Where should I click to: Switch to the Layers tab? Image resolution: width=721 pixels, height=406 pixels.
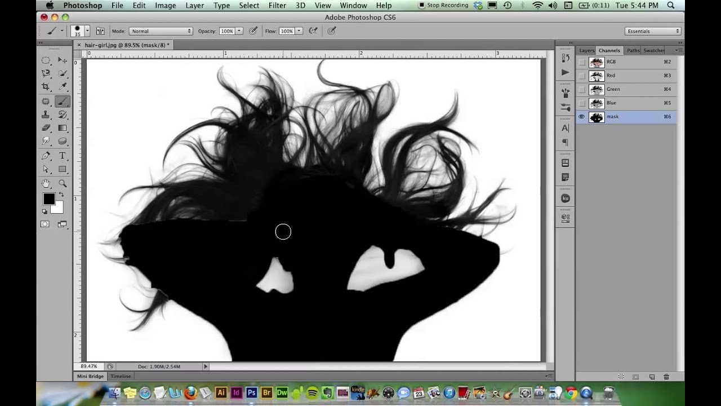pos(586,50)
